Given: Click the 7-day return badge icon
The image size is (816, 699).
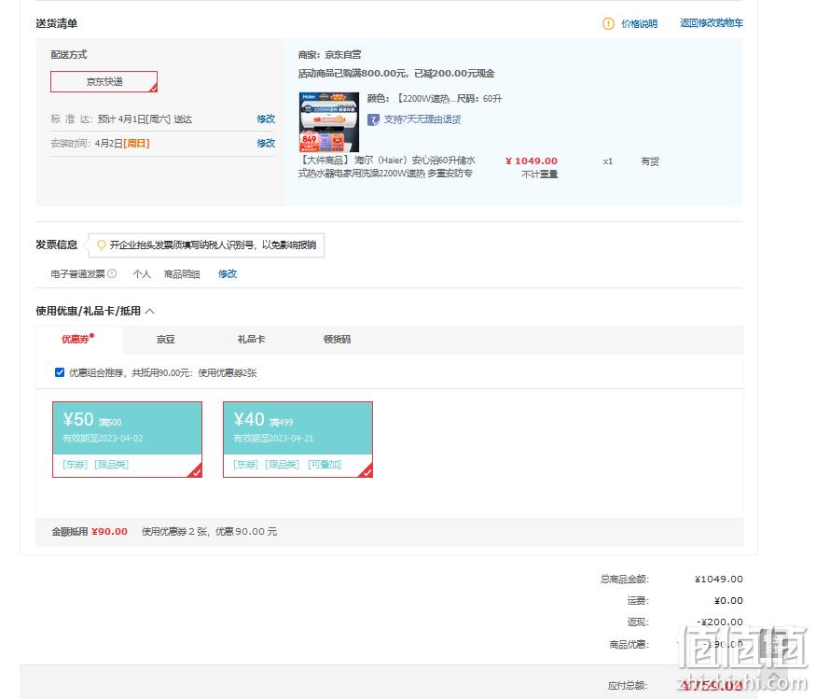Looking at the screenshot, I should pos(373,119).
